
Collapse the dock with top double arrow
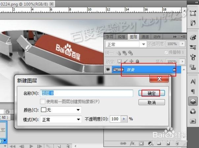click(196, 2)
